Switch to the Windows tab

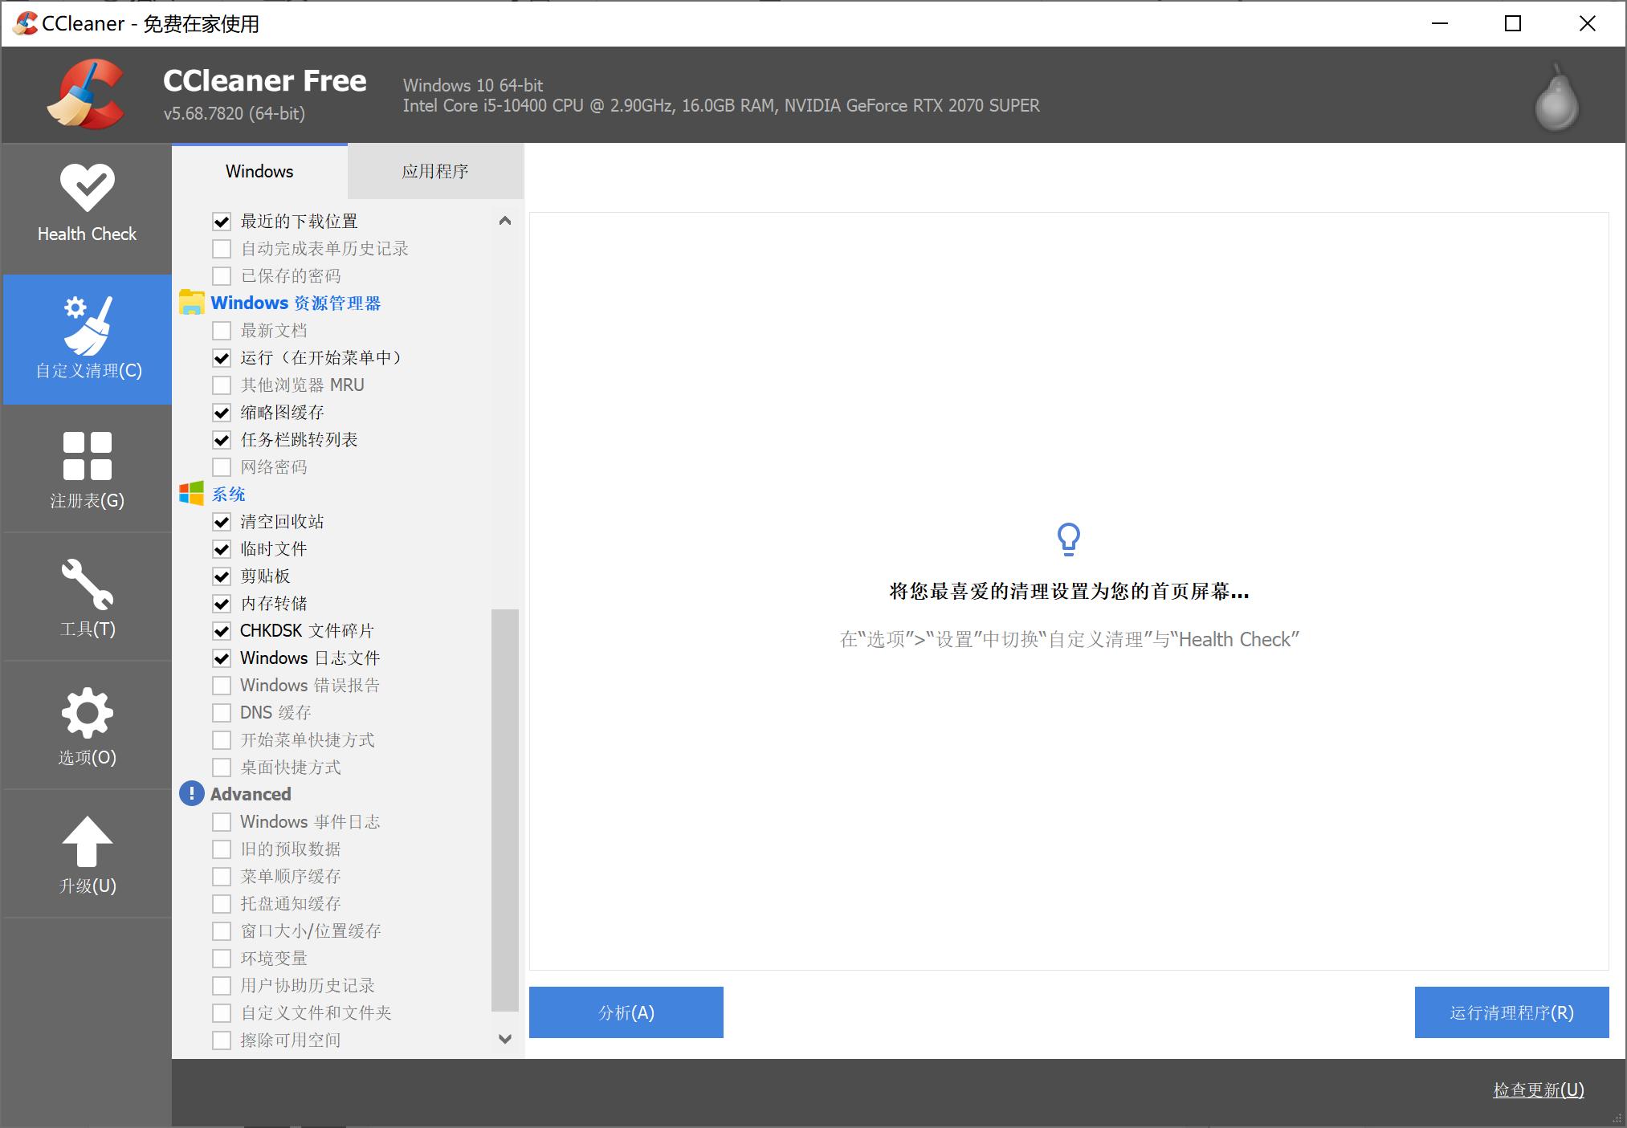[259, 171]
